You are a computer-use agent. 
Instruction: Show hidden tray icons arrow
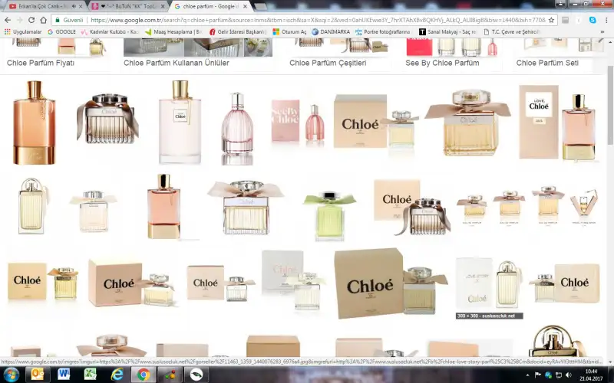tap(527, 375)
